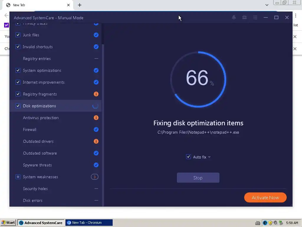Select the Spyware threats row

pyautogui.click(x=56, y=165)
